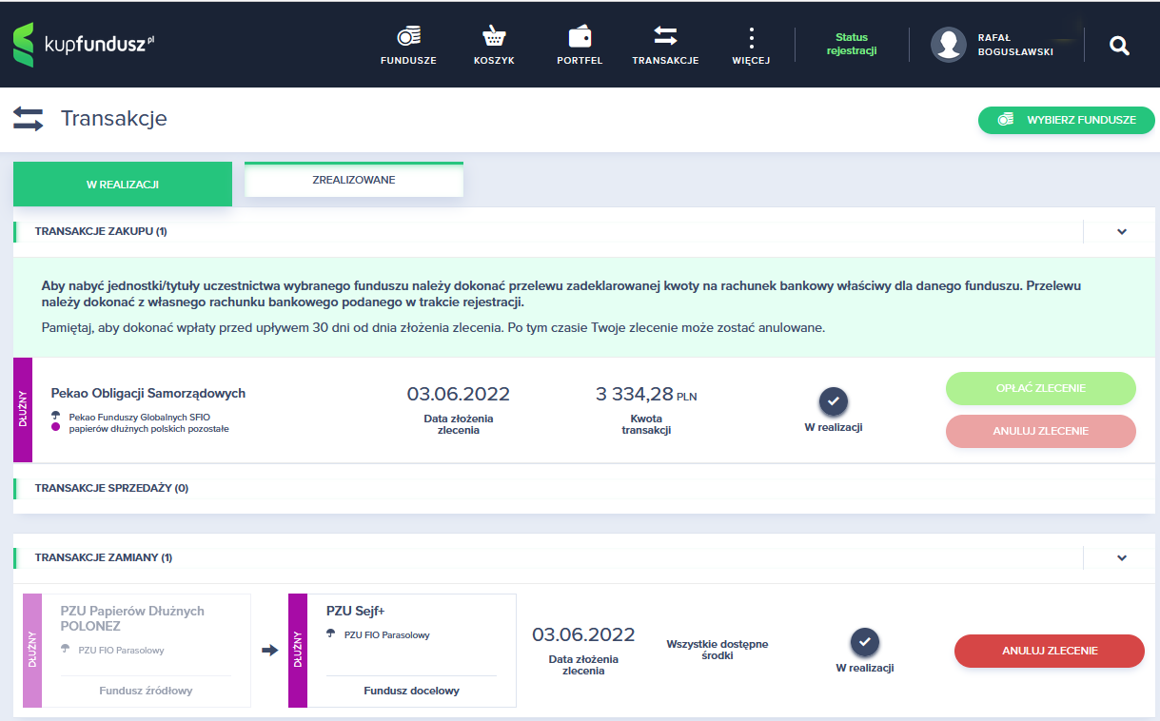Click the Transakcje page title

click(x=114, y=119)
